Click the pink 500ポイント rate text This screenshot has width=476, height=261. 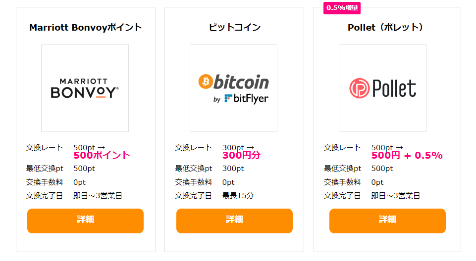pyautogui.click(x=102, y=155)
